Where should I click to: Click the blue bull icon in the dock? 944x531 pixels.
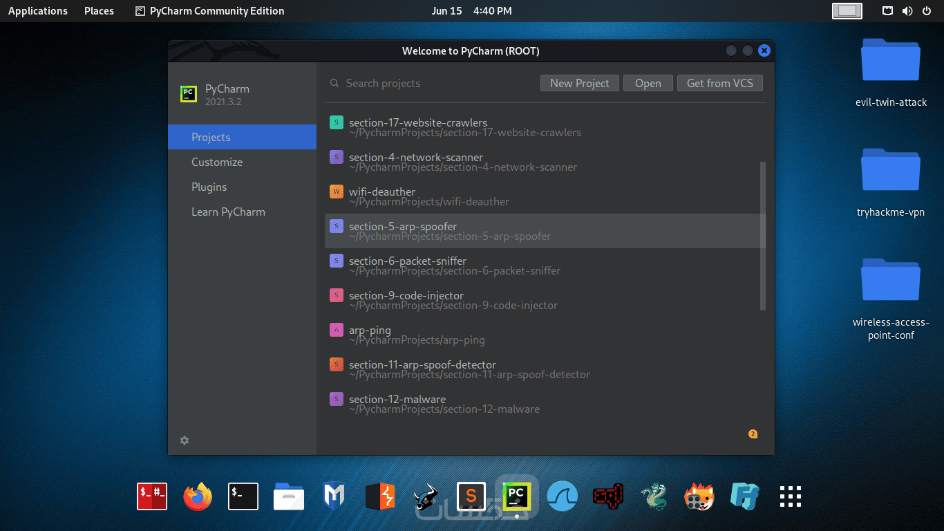pos(426,496)
